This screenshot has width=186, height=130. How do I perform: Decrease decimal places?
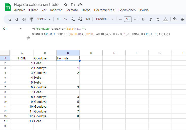(x=73, y=19)
